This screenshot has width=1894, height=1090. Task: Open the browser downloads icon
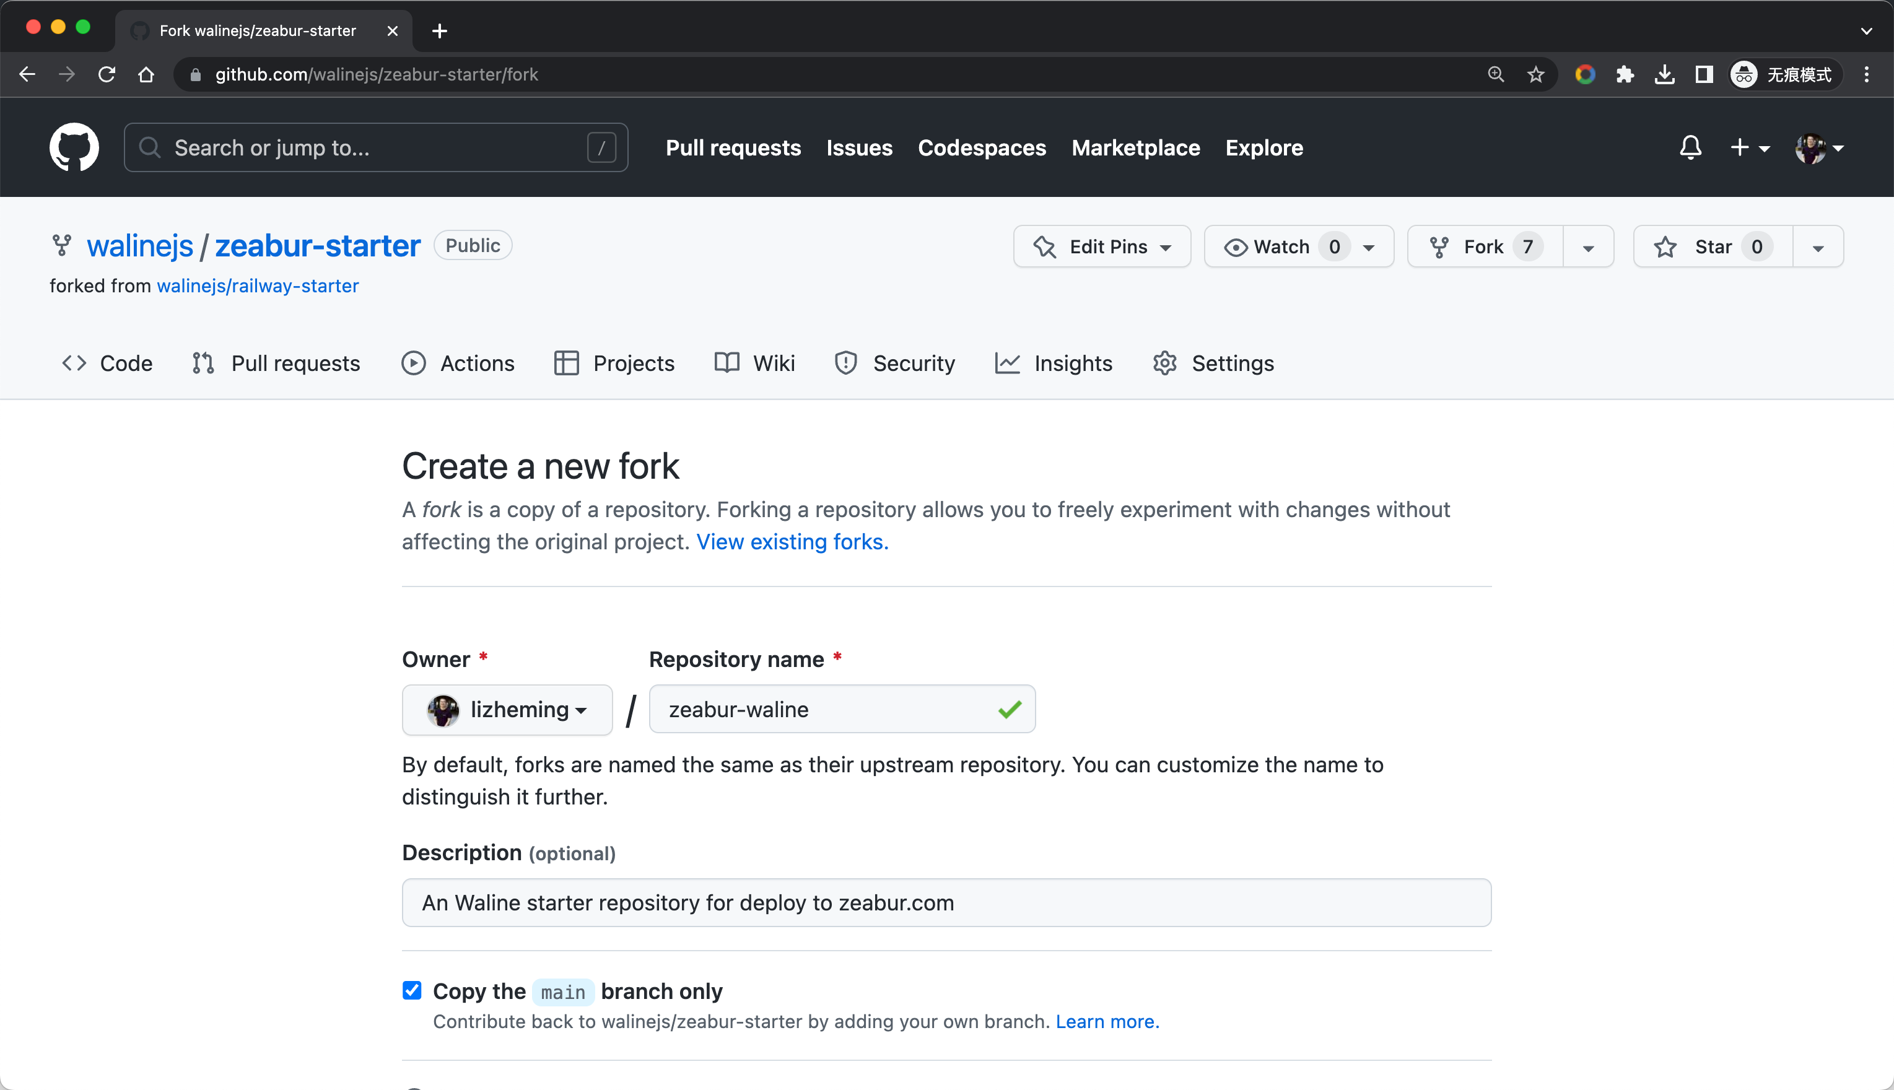(x=1664, y=75)
